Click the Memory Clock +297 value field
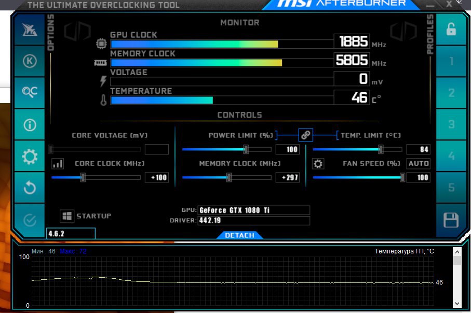 click(x=288, y=177)
